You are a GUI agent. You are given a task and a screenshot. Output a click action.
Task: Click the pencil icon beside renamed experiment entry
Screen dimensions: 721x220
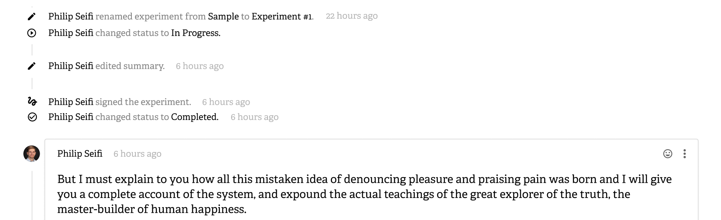coord(32,16)
